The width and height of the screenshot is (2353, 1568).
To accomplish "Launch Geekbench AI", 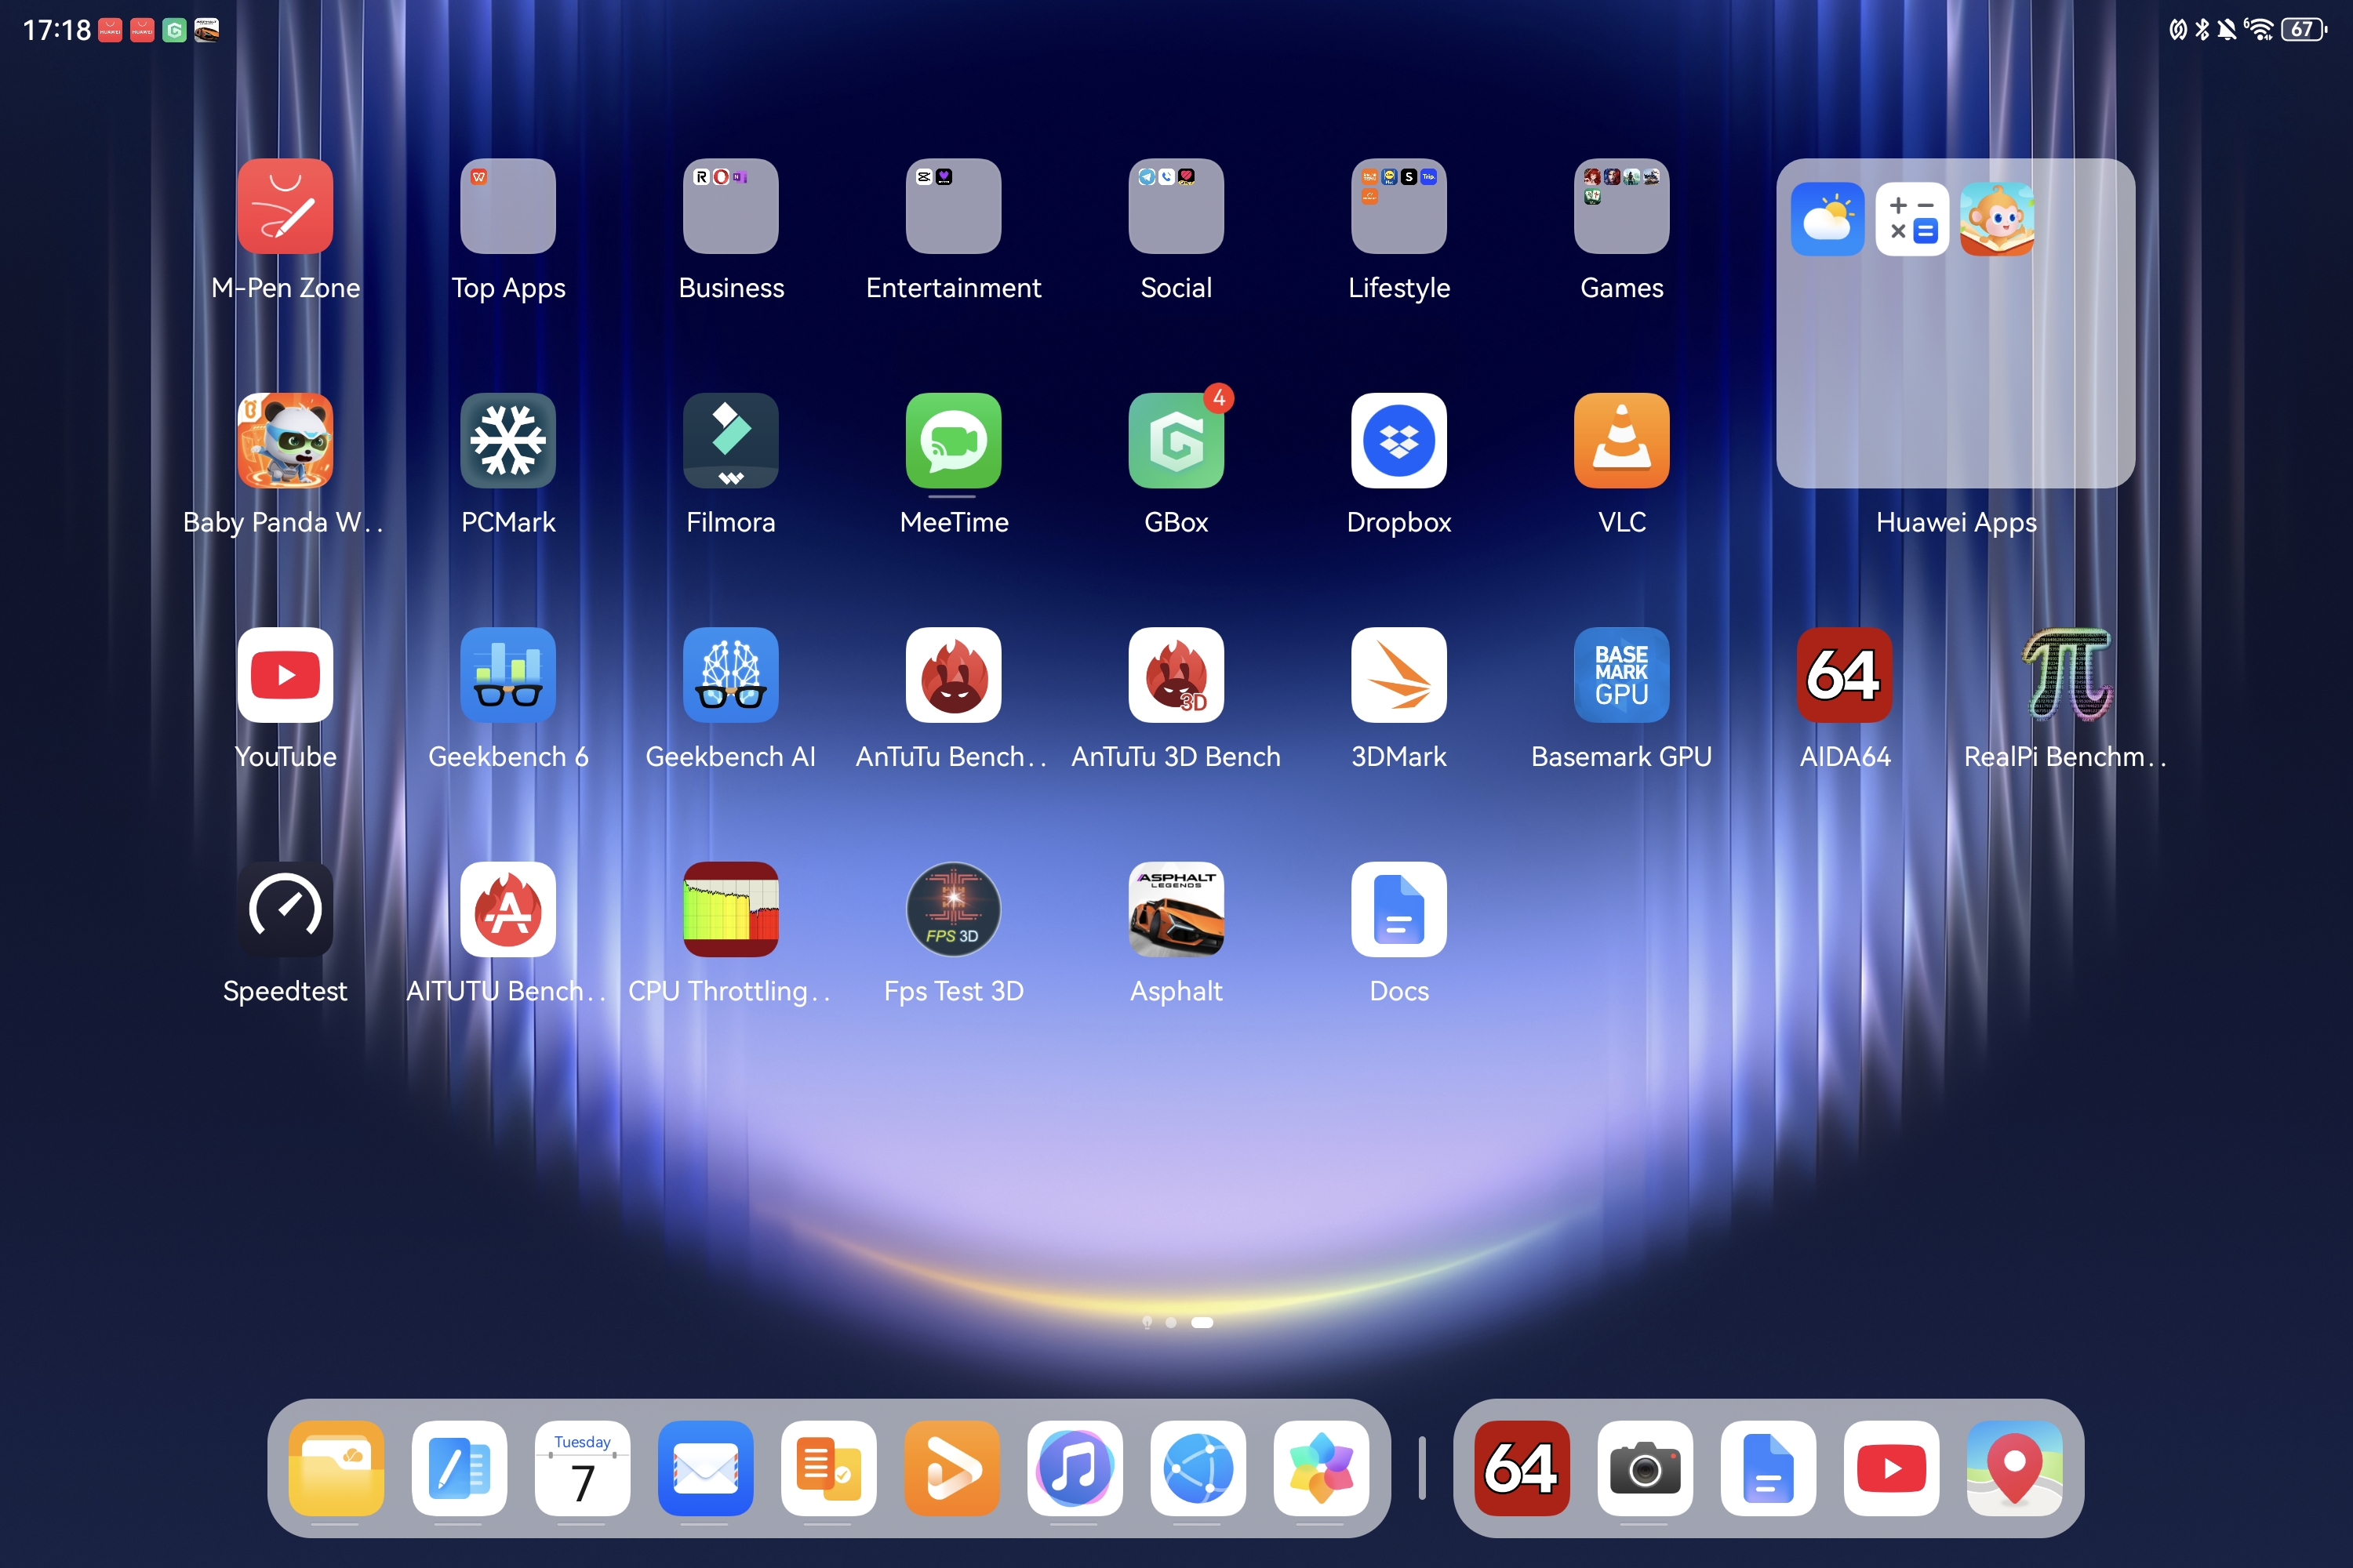I will coord(731,675).
